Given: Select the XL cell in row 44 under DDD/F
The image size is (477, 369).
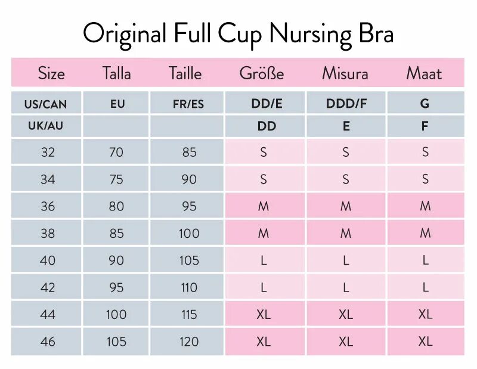Looking at the screenshot, I should point(346,314).
